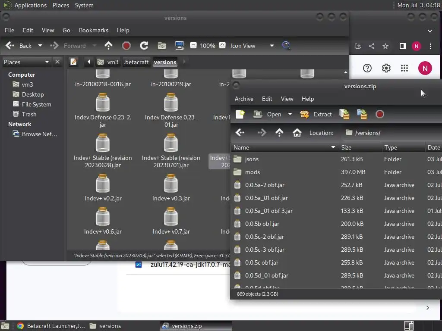Toggle the browser side panel
The image size is (442, 331).
click(403, 46)
